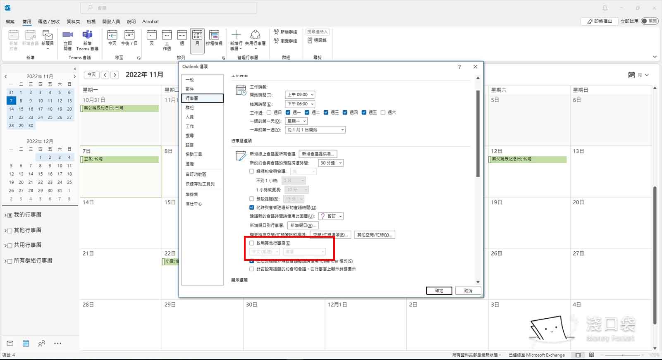
Task: Click the 確定 (OK) button
Action: click(x=439, y=291)
